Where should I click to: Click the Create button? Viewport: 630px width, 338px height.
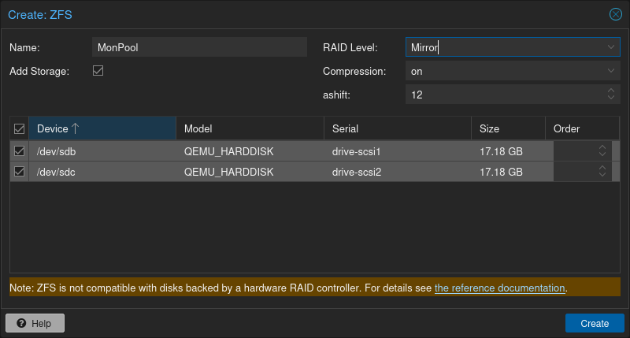point(595,323)
